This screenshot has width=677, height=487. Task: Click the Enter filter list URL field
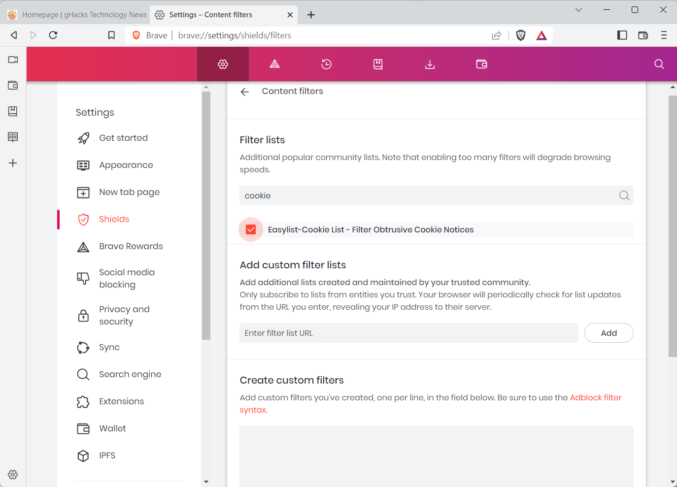pos(408,333)
